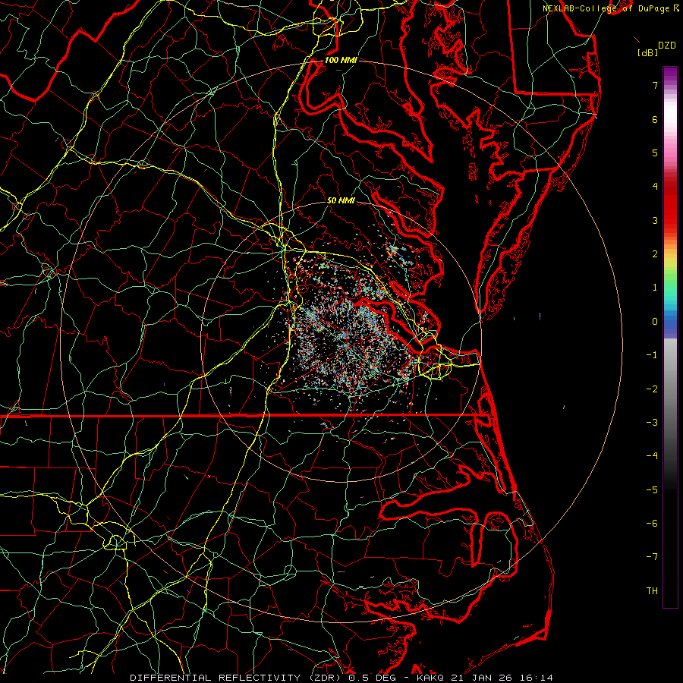The image size is (683, 683).
Task: Click the 'TH' threshold legend label
Action: coord(652,591)
